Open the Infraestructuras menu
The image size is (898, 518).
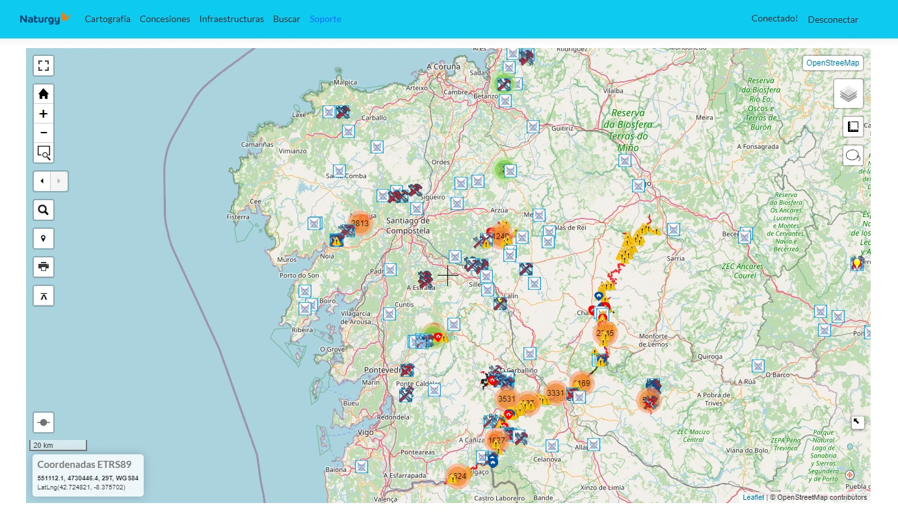231,19
